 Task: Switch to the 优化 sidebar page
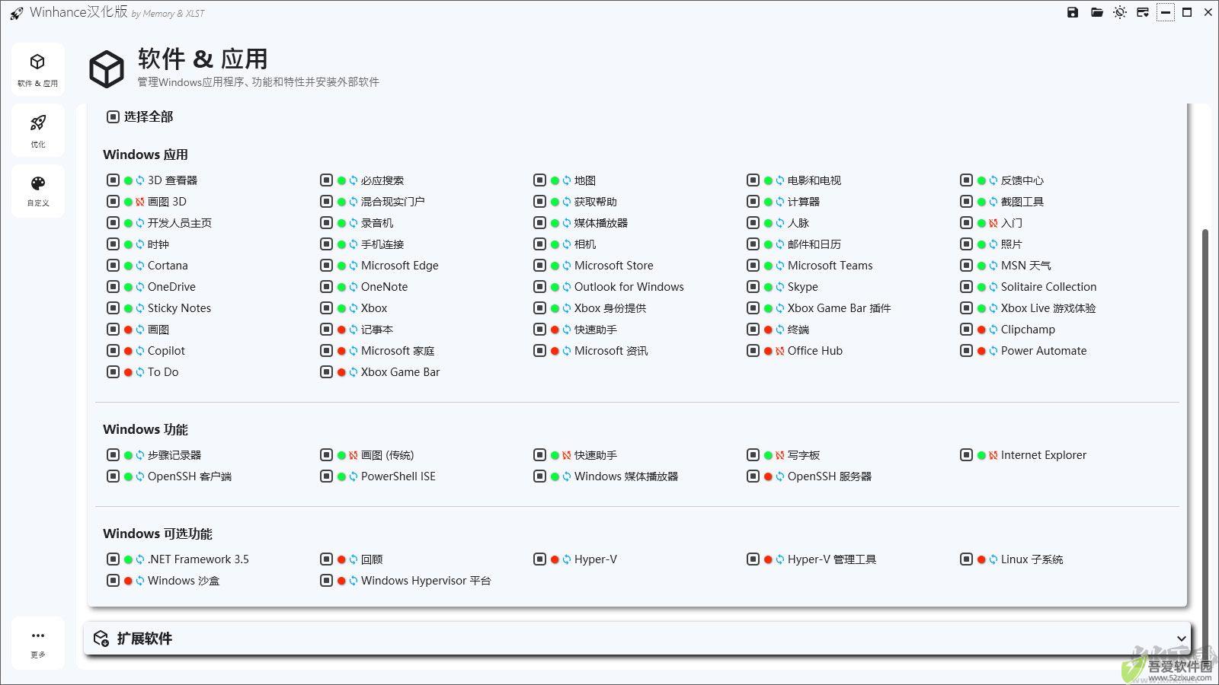(x=38, y=130)
